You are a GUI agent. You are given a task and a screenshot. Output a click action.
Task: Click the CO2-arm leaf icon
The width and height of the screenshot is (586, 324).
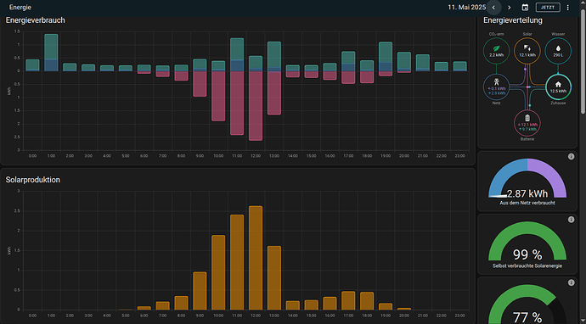click(496, 48)
